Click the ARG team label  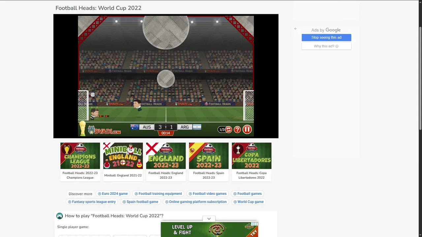(185, 127)
